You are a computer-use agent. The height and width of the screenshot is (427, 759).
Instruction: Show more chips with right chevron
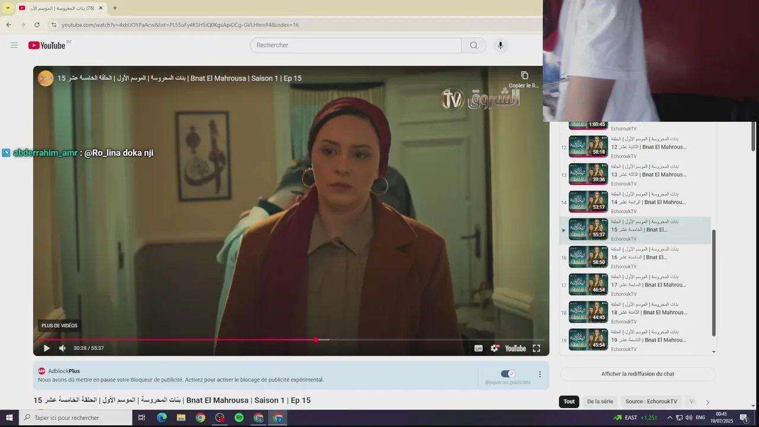tap(707, 402)
